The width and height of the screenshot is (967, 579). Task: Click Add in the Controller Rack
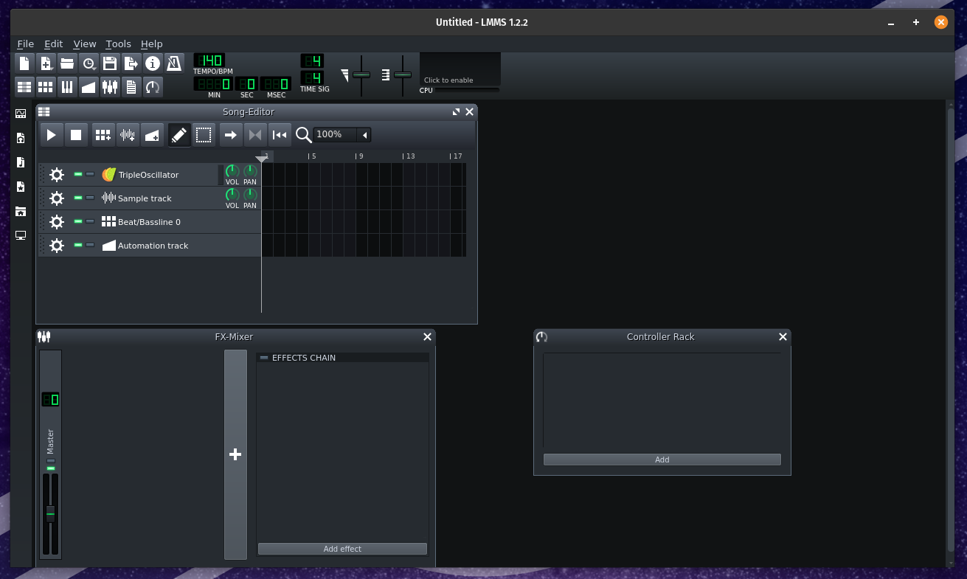(662, 459)
